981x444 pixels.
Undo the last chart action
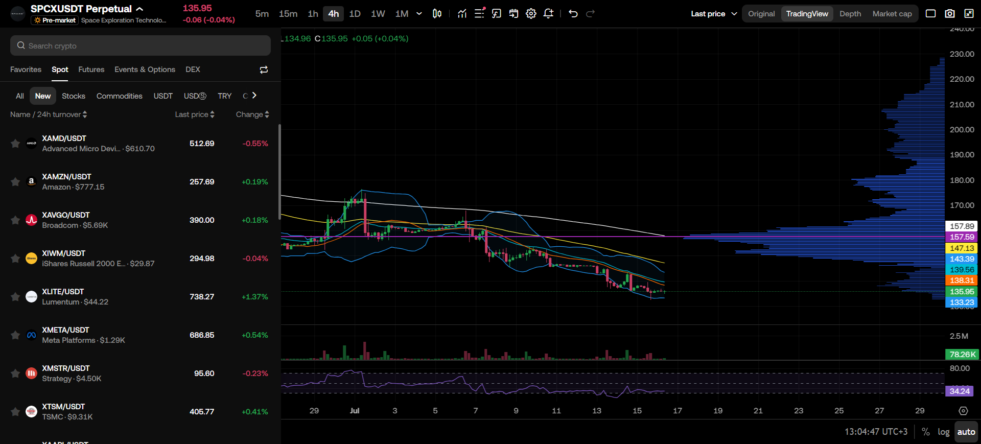[x=573, y=14]
